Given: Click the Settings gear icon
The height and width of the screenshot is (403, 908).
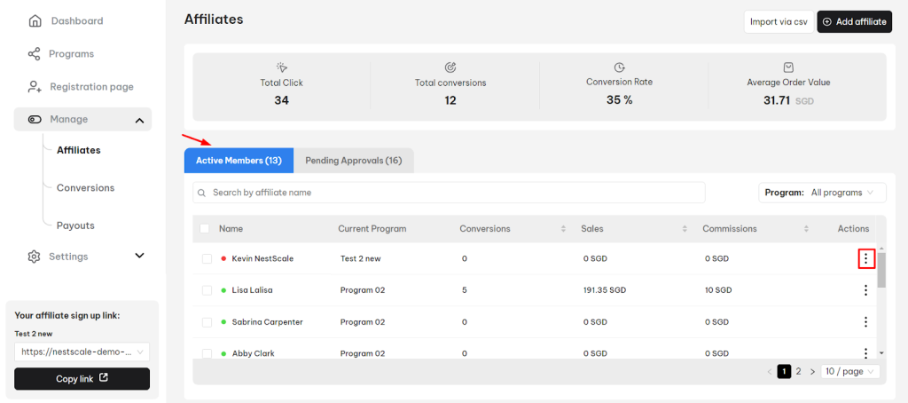Looking at the screenshot, I should coord(35,257).
